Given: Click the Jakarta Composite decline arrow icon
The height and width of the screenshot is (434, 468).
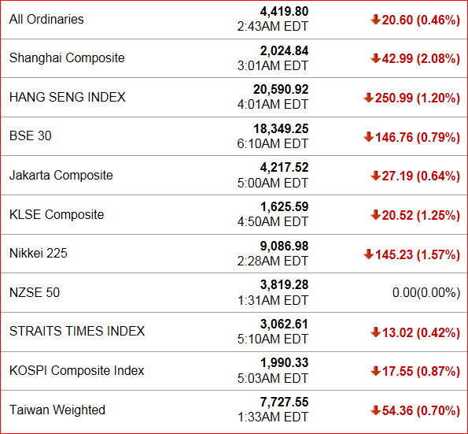Looking at the screenshot, I should coord(375,176).
